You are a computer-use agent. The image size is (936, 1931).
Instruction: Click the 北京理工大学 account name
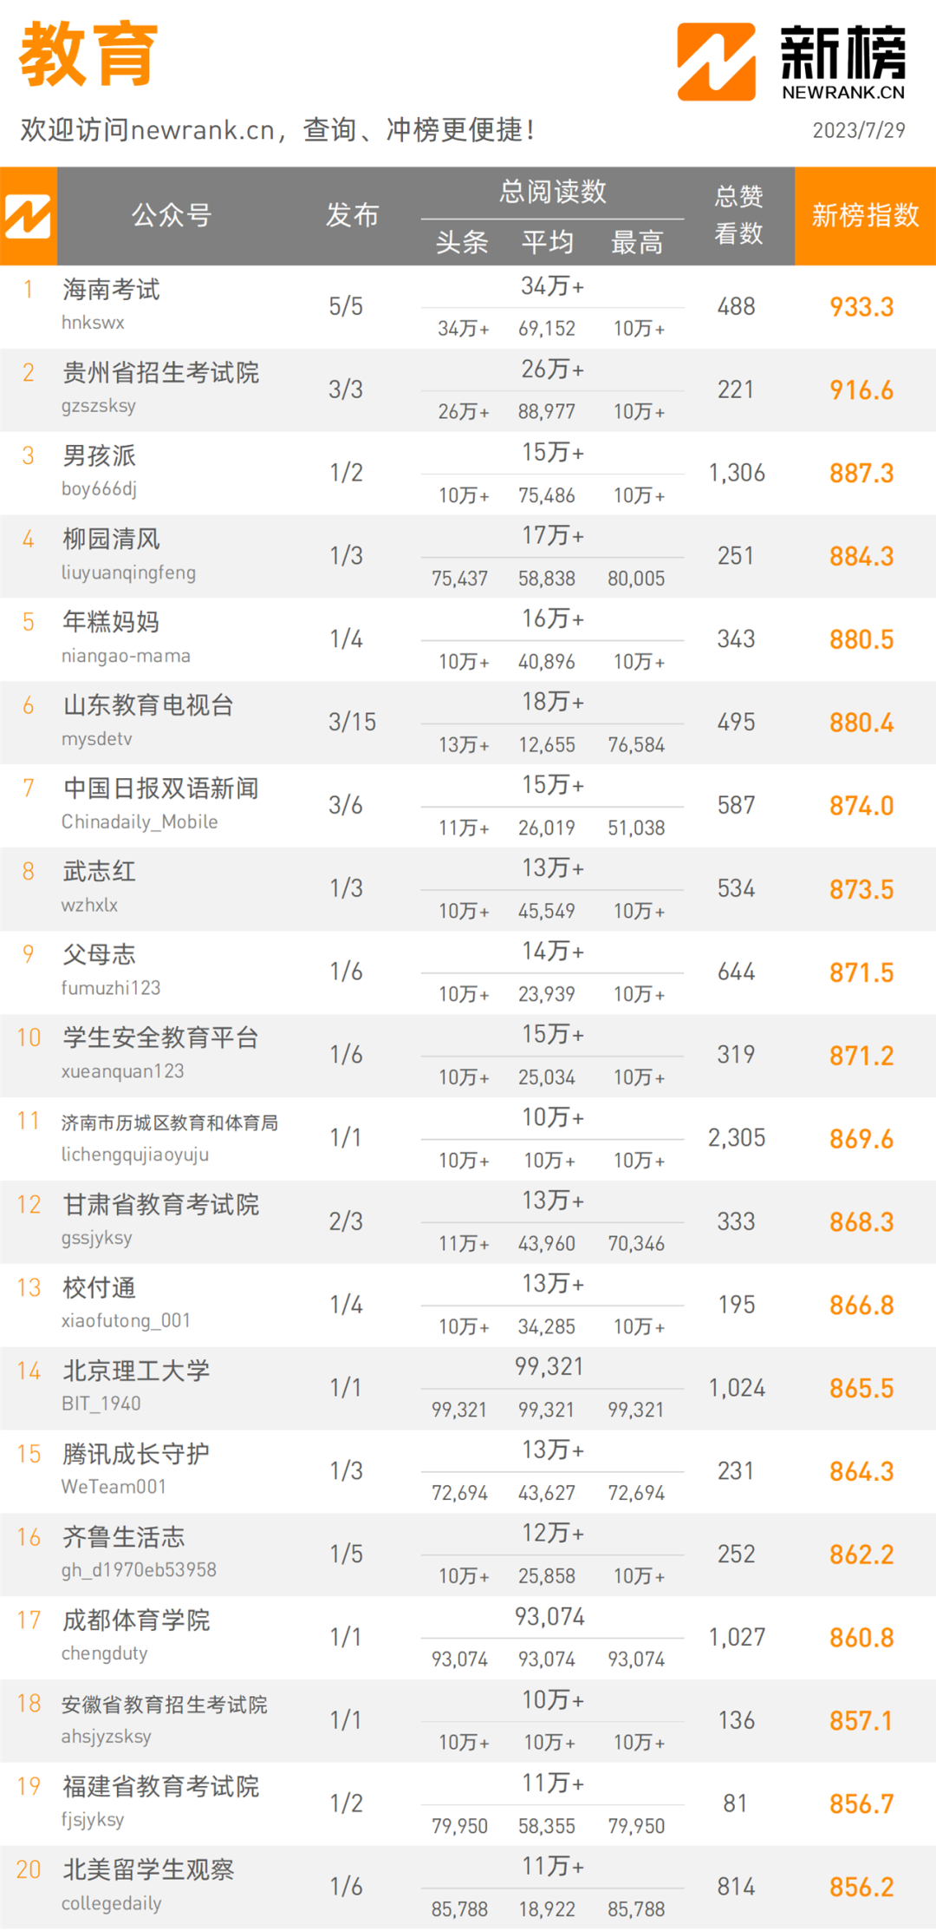click(136, 1371)
